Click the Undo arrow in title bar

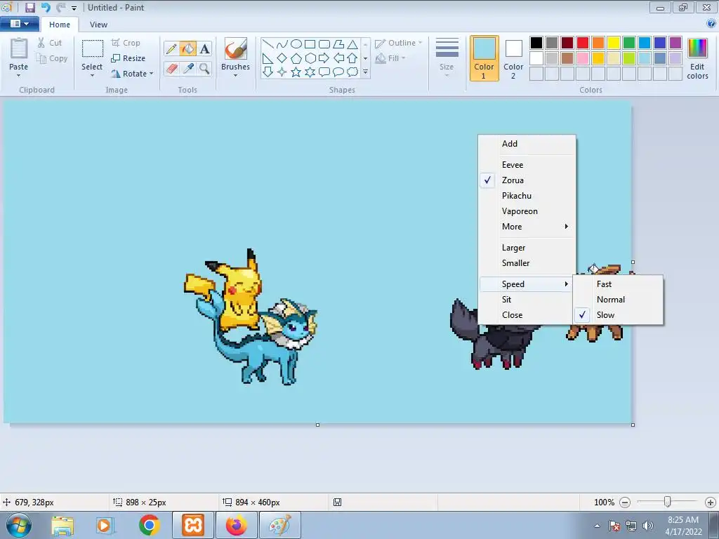[x=46, y=7]
